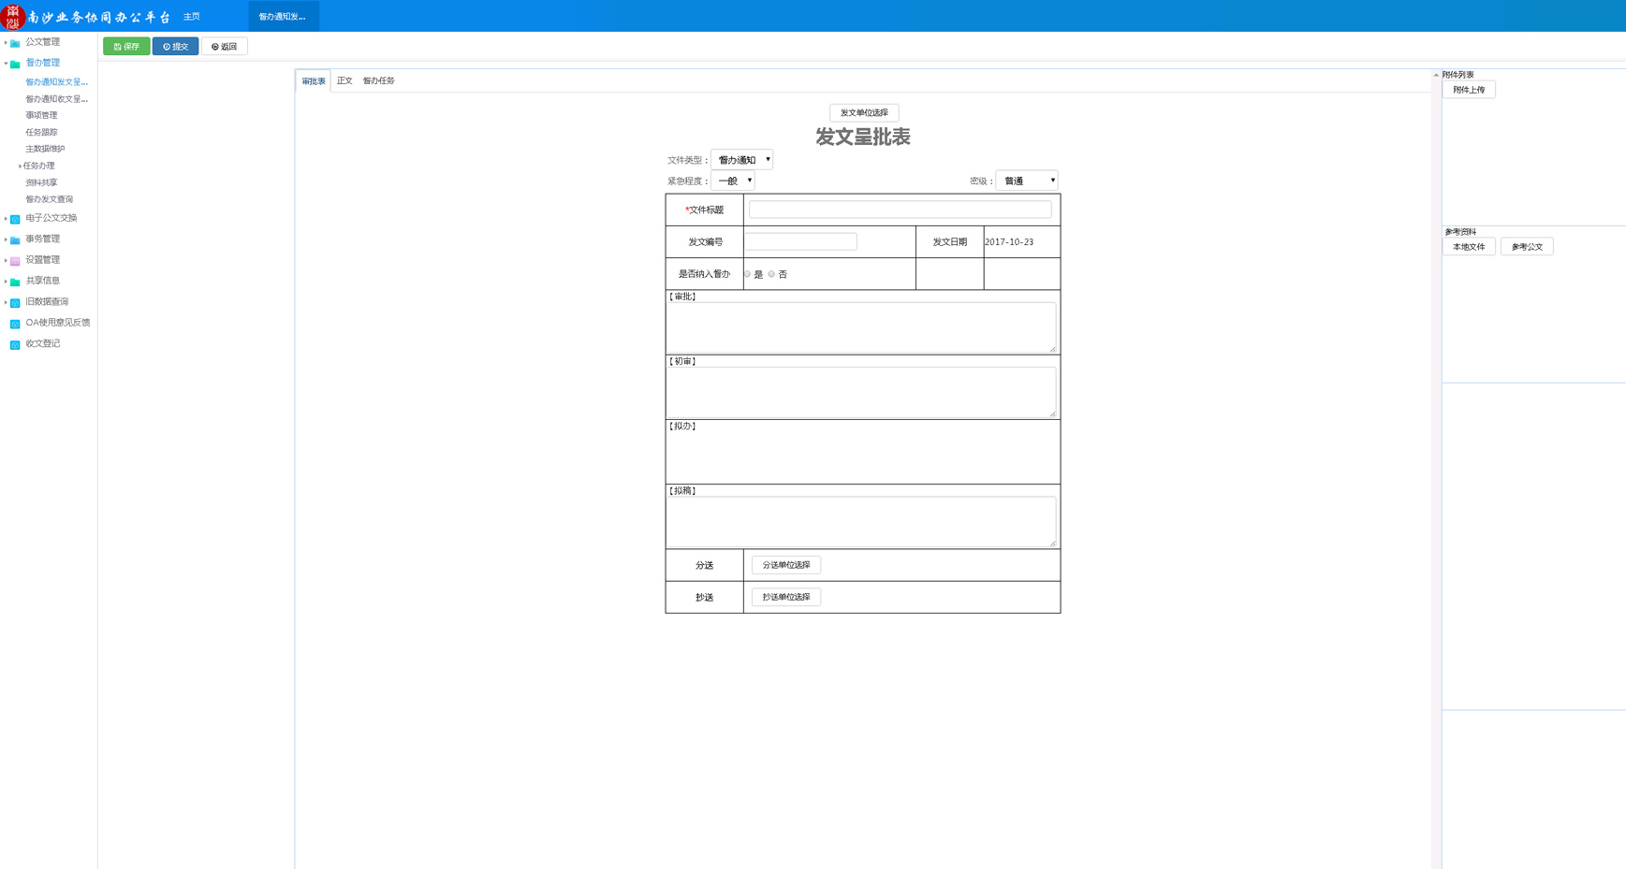Click the 文件标题 input field
Viewport: 1626px width, 869px height.
900,210
